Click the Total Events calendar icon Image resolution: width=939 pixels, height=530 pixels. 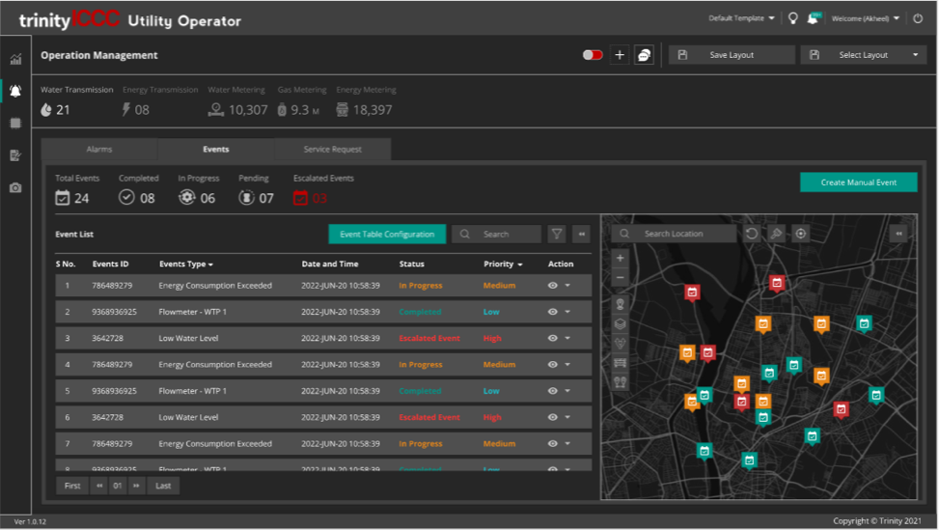[63, 198]
